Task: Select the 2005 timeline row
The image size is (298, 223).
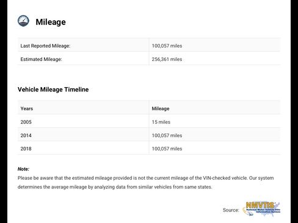Action: point(149,122)
